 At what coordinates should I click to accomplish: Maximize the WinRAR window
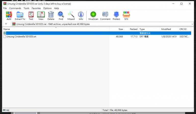click(x=181, y=4)
